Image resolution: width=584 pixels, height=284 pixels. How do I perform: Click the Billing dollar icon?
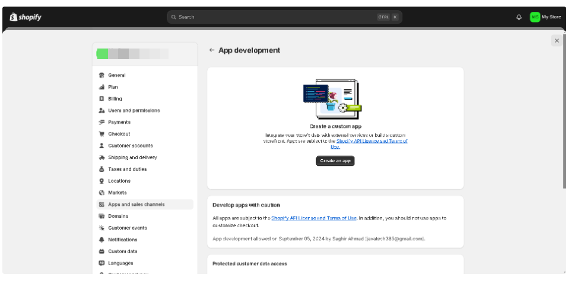101,99
